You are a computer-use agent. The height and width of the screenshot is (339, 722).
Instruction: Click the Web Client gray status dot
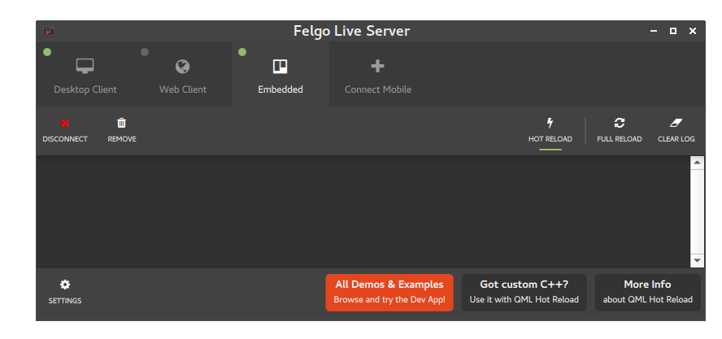145,52
